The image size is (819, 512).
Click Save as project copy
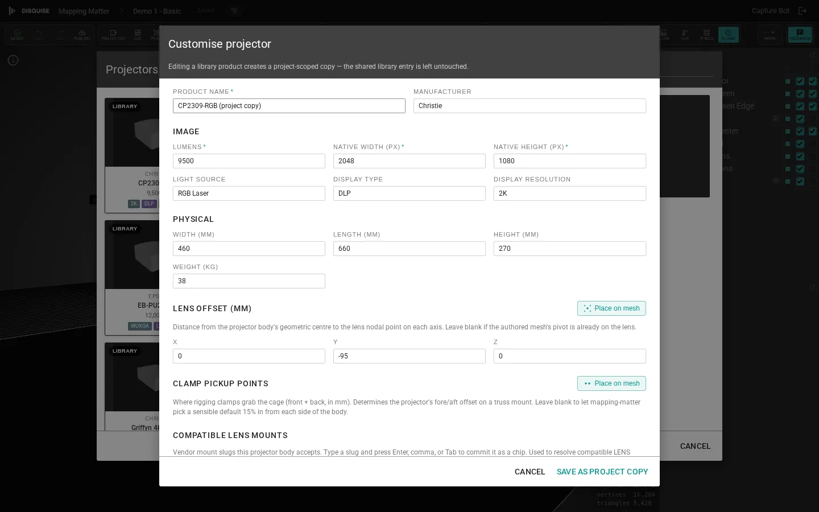pyautogui.click(x=602, y=472)
